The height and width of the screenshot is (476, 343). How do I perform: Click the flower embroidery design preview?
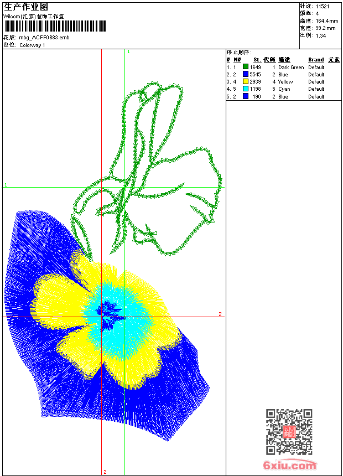[113, 261]
